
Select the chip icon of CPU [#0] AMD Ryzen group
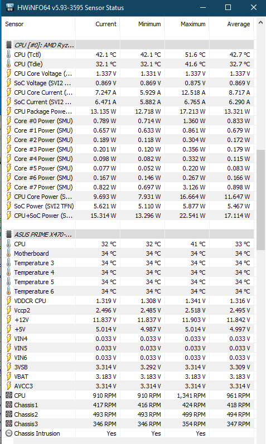click(x=9, y=45)
